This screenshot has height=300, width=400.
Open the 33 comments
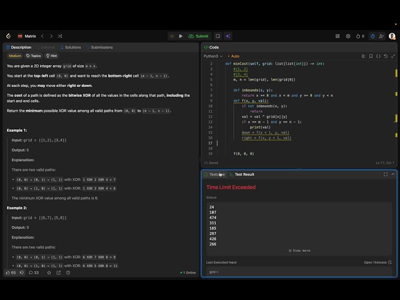coord(34,272)
